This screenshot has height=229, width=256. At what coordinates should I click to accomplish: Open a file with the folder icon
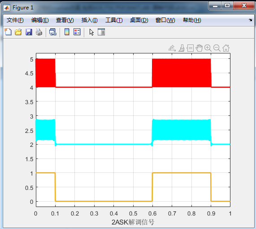click(x=18, y=32)
